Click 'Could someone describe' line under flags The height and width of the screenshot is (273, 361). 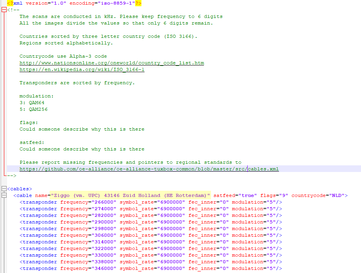click(x=82, y=129)
